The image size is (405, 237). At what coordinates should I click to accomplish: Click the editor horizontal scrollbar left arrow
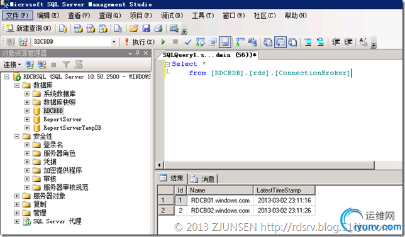point(159,165)
